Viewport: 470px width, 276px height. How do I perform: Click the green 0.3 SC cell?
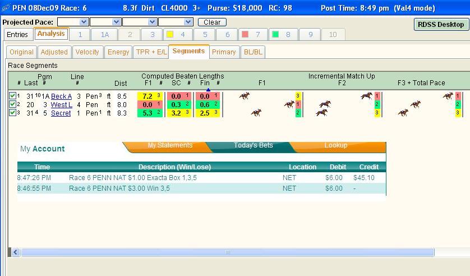[x=179, y=104]
